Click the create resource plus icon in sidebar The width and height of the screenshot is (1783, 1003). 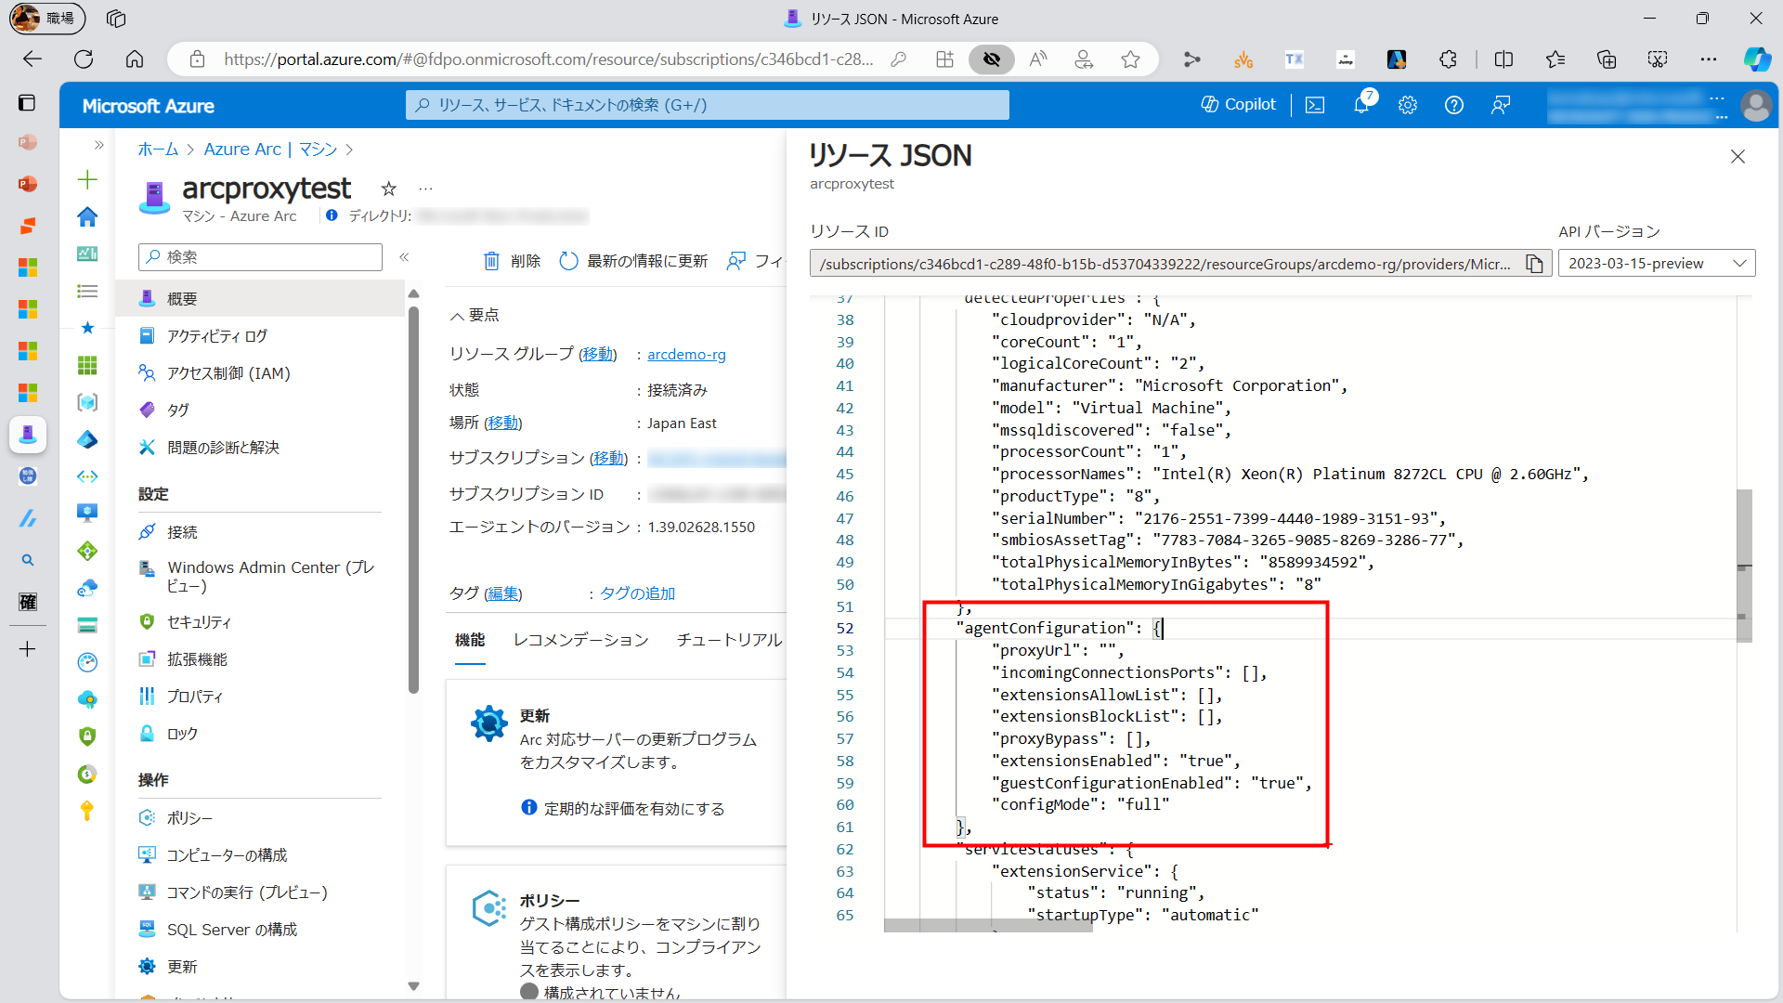pos(87,179)
